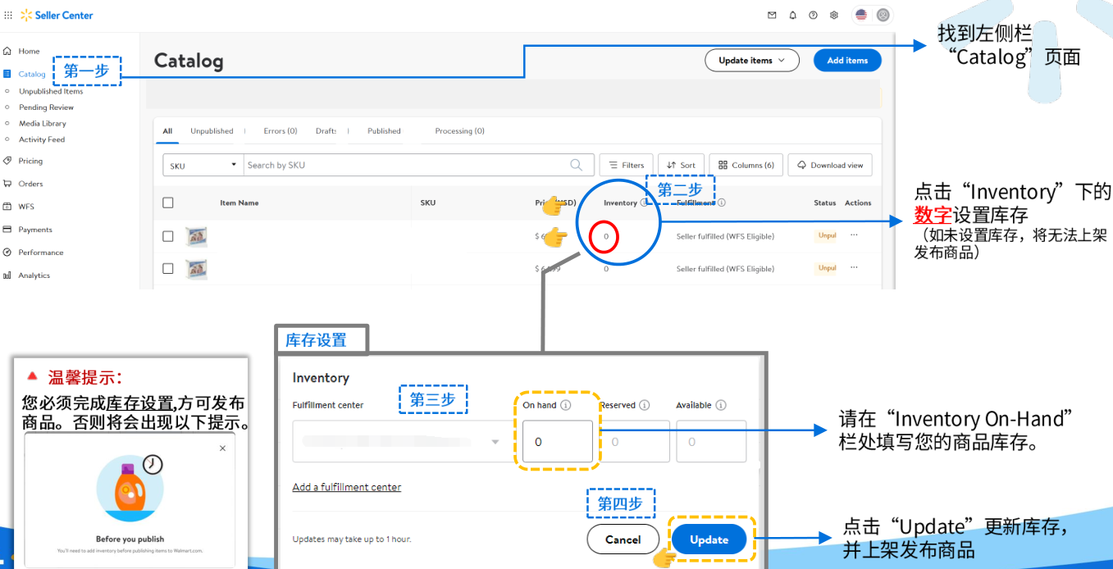Switch to the Unpublished tab

(x=212, y=131)
